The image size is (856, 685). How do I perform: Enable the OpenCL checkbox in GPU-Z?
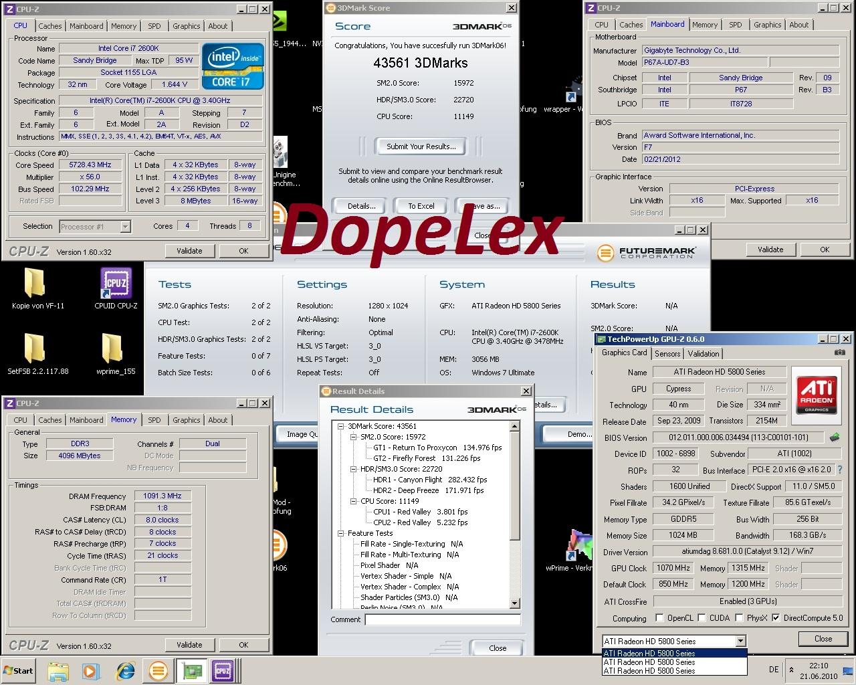(x=660, y=618)
